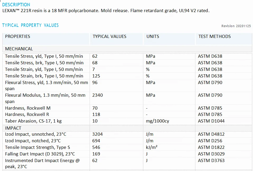Click the Tensile Strain, brk value 125
Viewport: 253px width, 171px height.
96,76
